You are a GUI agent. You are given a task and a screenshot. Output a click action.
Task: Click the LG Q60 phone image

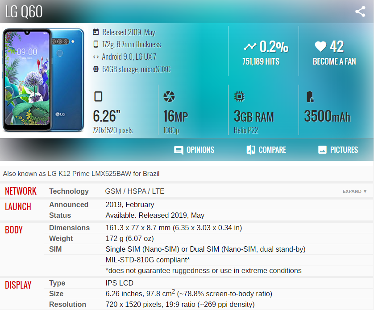tap(44, 80)
